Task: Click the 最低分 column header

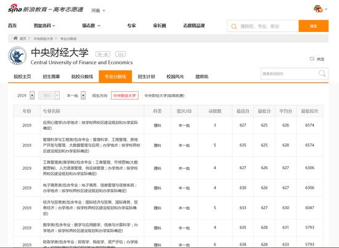Action: [264, 111]
